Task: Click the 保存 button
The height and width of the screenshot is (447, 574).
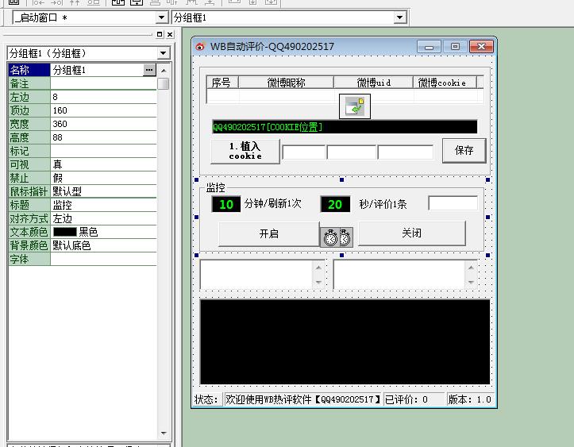Action: click(x=464, y=150)
